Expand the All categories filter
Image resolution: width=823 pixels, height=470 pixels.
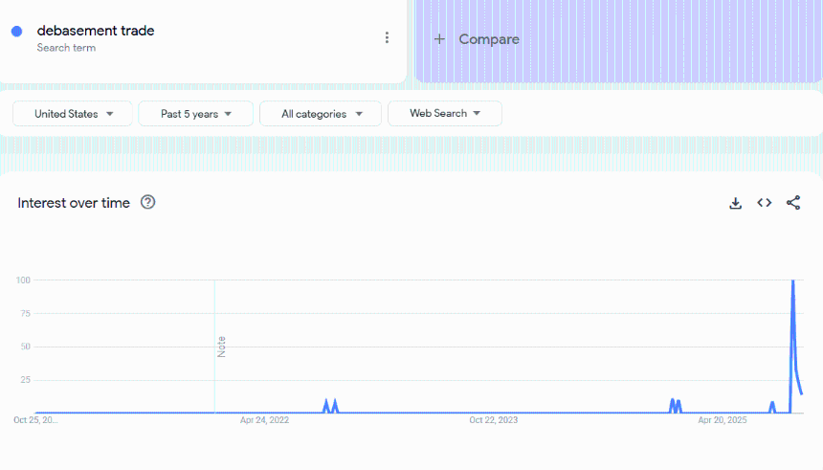pos(321,114)
